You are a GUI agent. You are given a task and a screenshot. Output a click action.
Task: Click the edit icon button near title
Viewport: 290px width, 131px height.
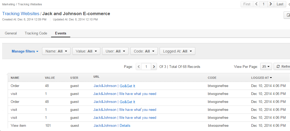tap(287, 15)
